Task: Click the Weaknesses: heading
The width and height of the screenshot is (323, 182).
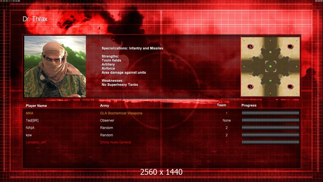Action: [112, 81]
